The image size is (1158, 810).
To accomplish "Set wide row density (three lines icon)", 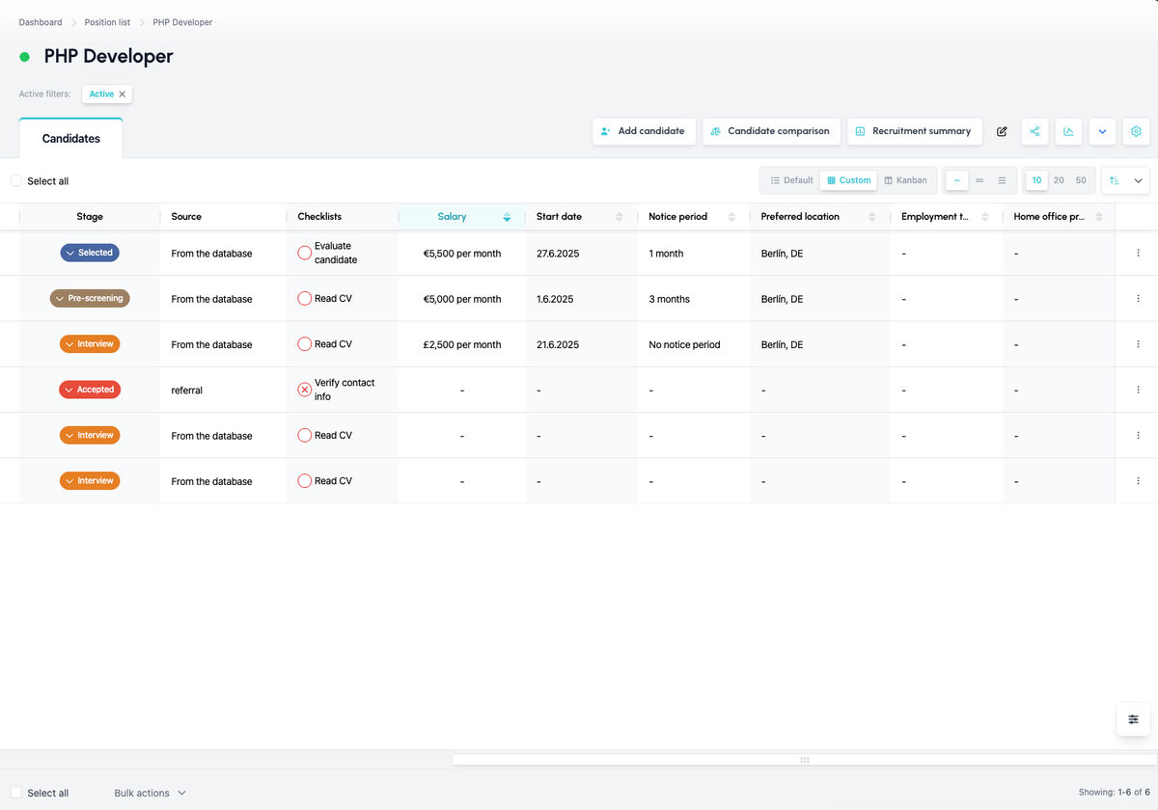I will [x=1003, y=180].
